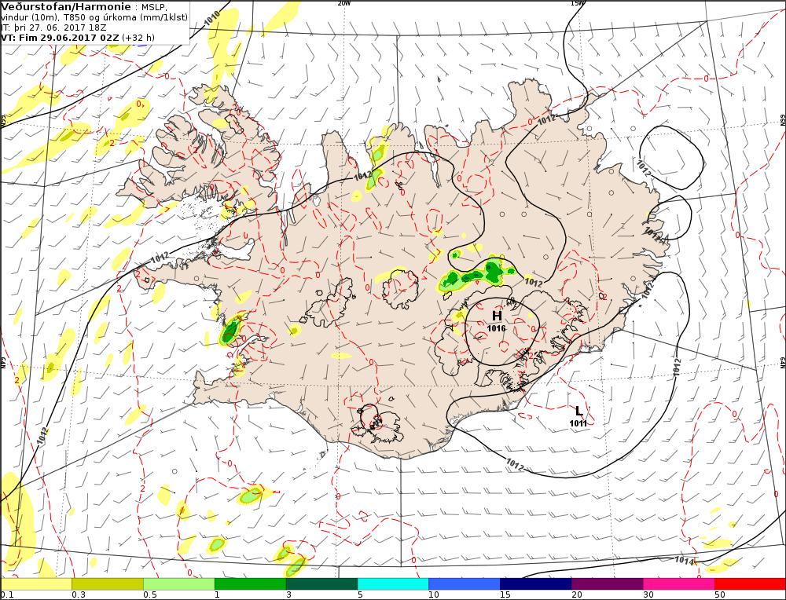The image size is (786, 600).
Task: Select the purple 20 mm legend swatch
Action: tap(607, 584)
